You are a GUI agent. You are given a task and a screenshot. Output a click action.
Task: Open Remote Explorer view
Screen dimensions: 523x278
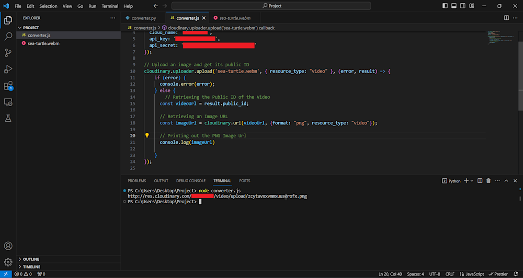(8, 102)
